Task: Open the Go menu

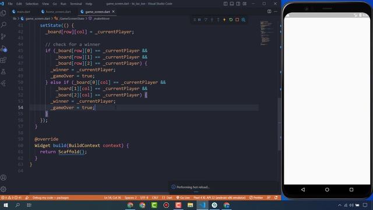Action: 55,4
